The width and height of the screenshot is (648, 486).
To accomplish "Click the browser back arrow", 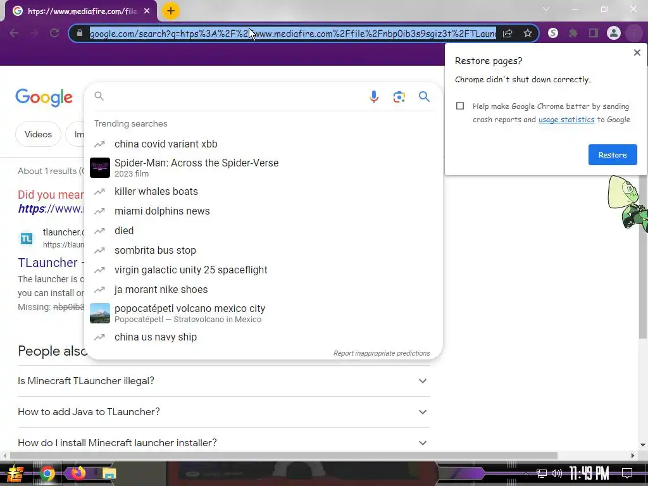I will tap(14, 33).
